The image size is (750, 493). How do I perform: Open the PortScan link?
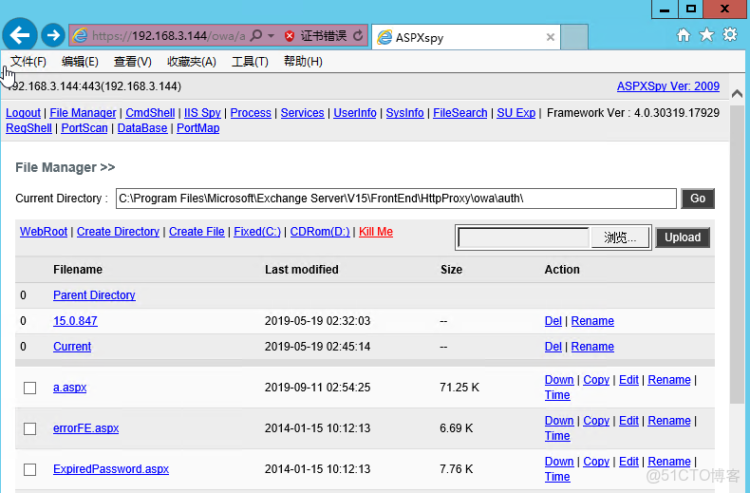(84, 128)
